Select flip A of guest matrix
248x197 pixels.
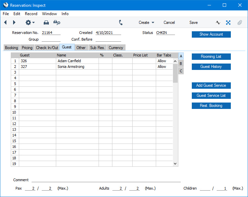pyautogui.click(x=181, y=56)
